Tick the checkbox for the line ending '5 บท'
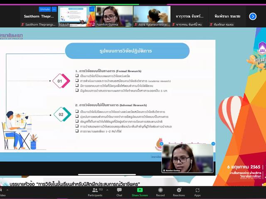This screenshot has width=266, height=199. point(77,90)
